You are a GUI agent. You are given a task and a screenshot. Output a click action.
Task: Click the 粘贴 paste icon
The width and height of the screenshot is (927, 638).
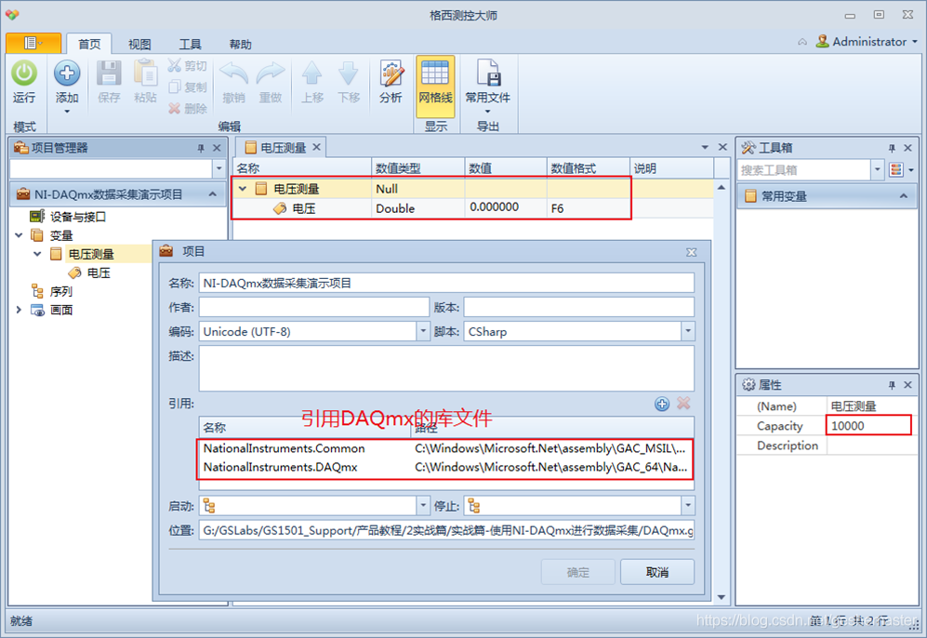click(145, 82)
